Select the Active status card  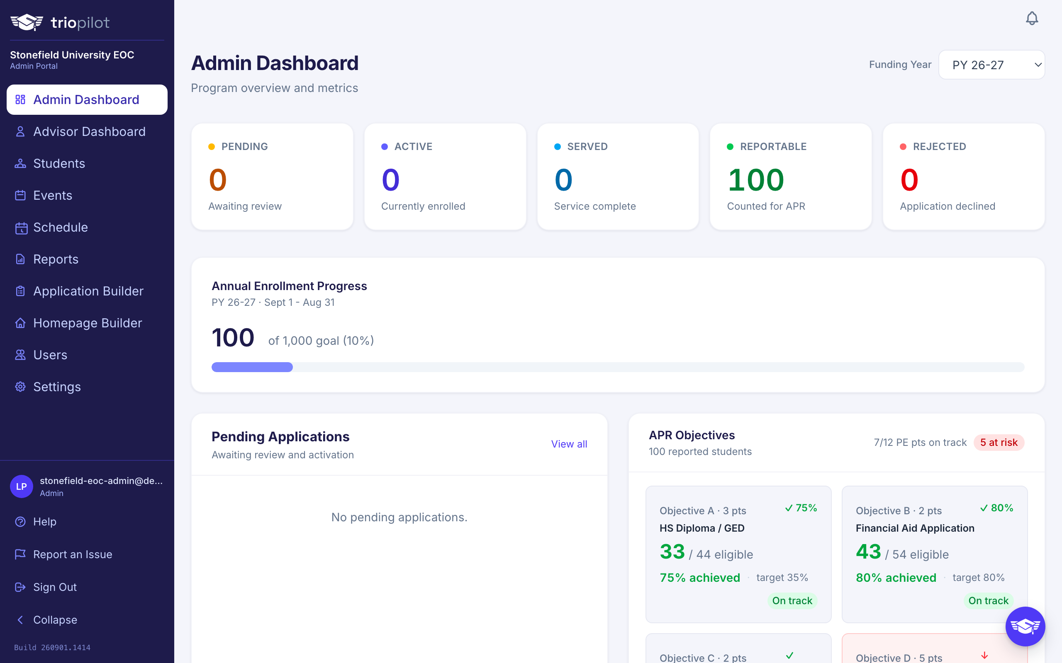(x=445, y=177)
